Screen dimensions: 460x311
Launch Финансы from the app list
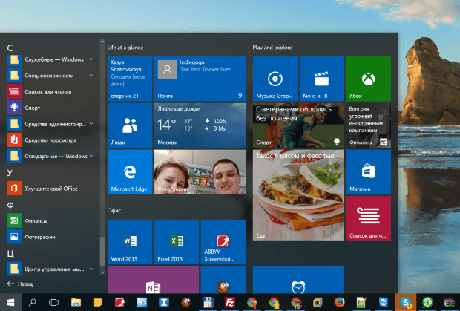[50, 220]
